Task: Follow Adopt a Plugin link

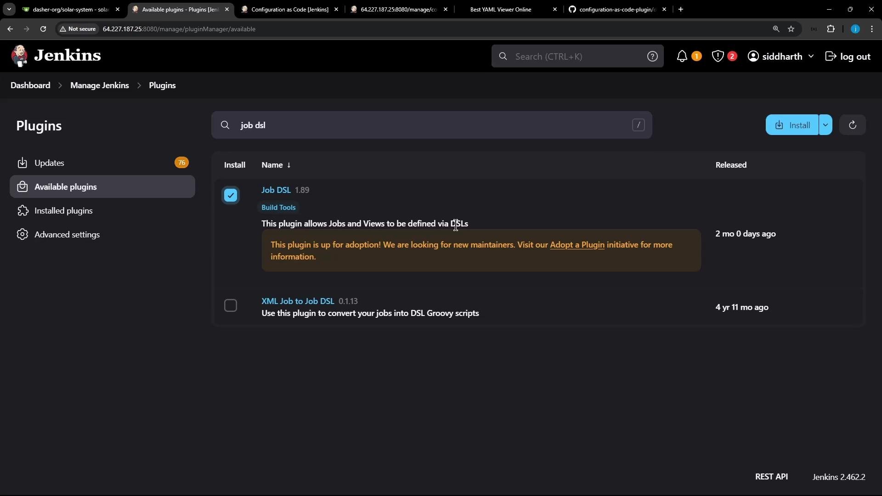Action: pyautogui.click(x=577, y=245)
